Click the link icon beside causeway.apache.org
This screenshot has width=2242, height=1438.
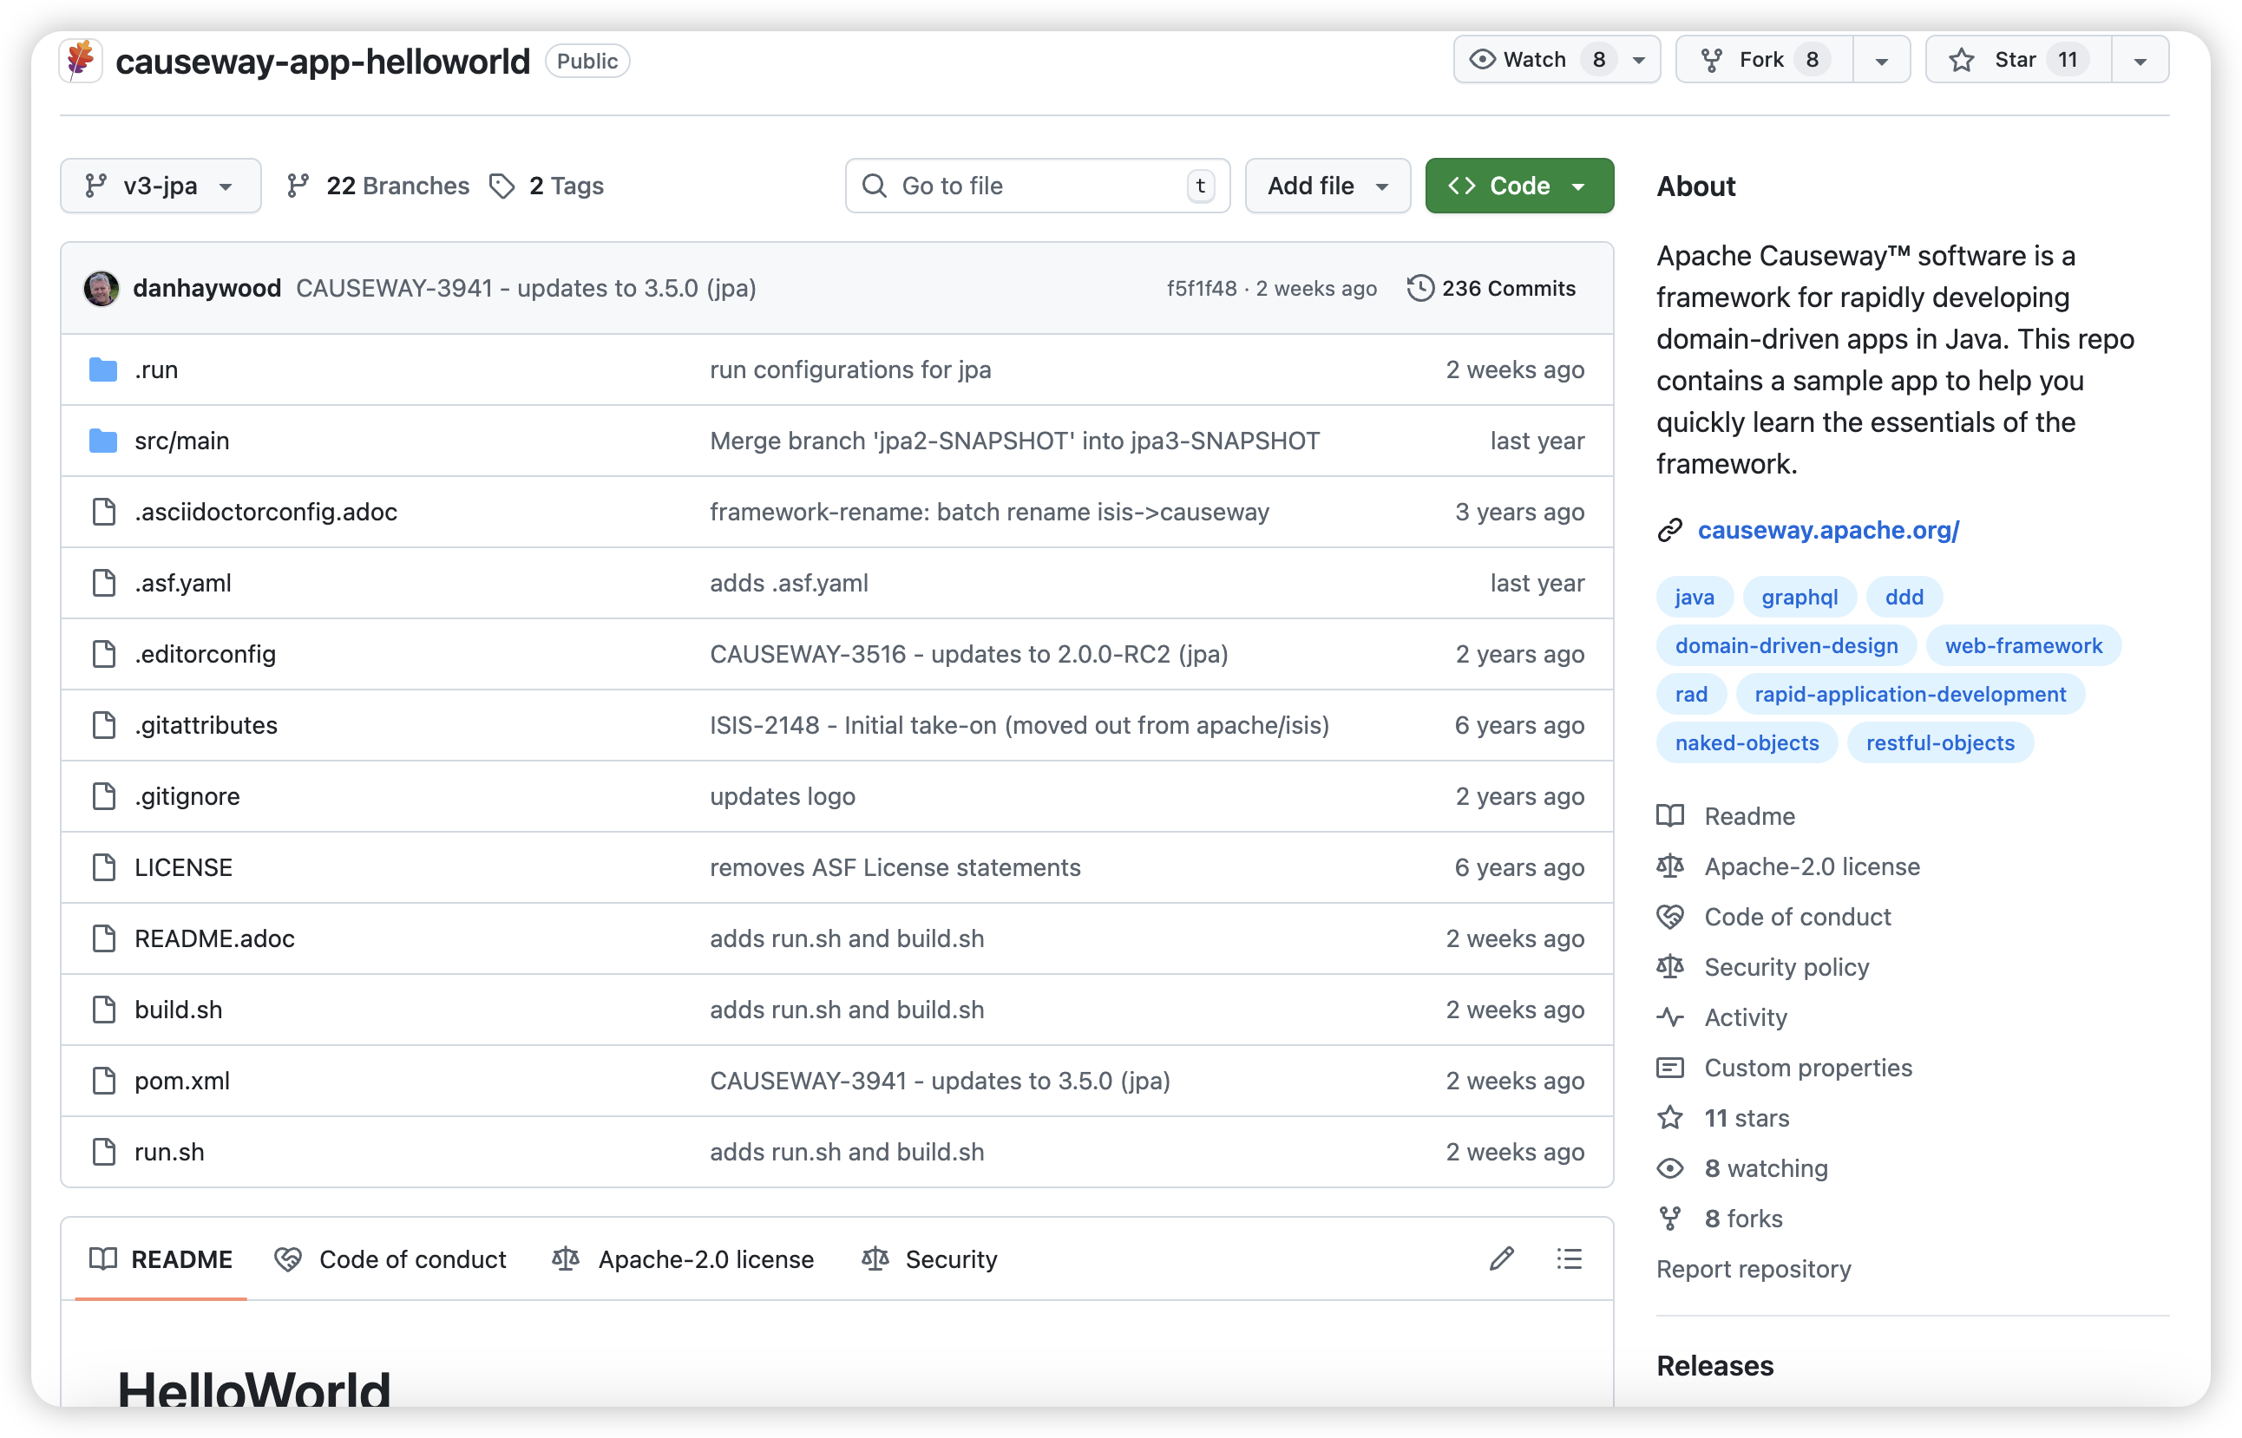tap(1670, 529)
